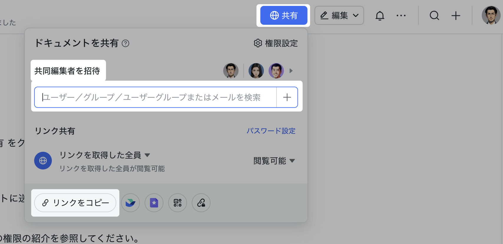Click the link with lock icon

201,203
